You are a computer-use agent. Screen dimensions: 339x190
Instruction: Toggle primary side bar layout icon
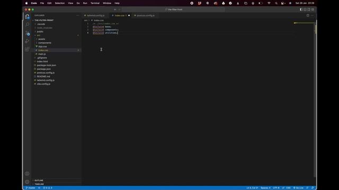pyautogui.click(x=301, y=9)
